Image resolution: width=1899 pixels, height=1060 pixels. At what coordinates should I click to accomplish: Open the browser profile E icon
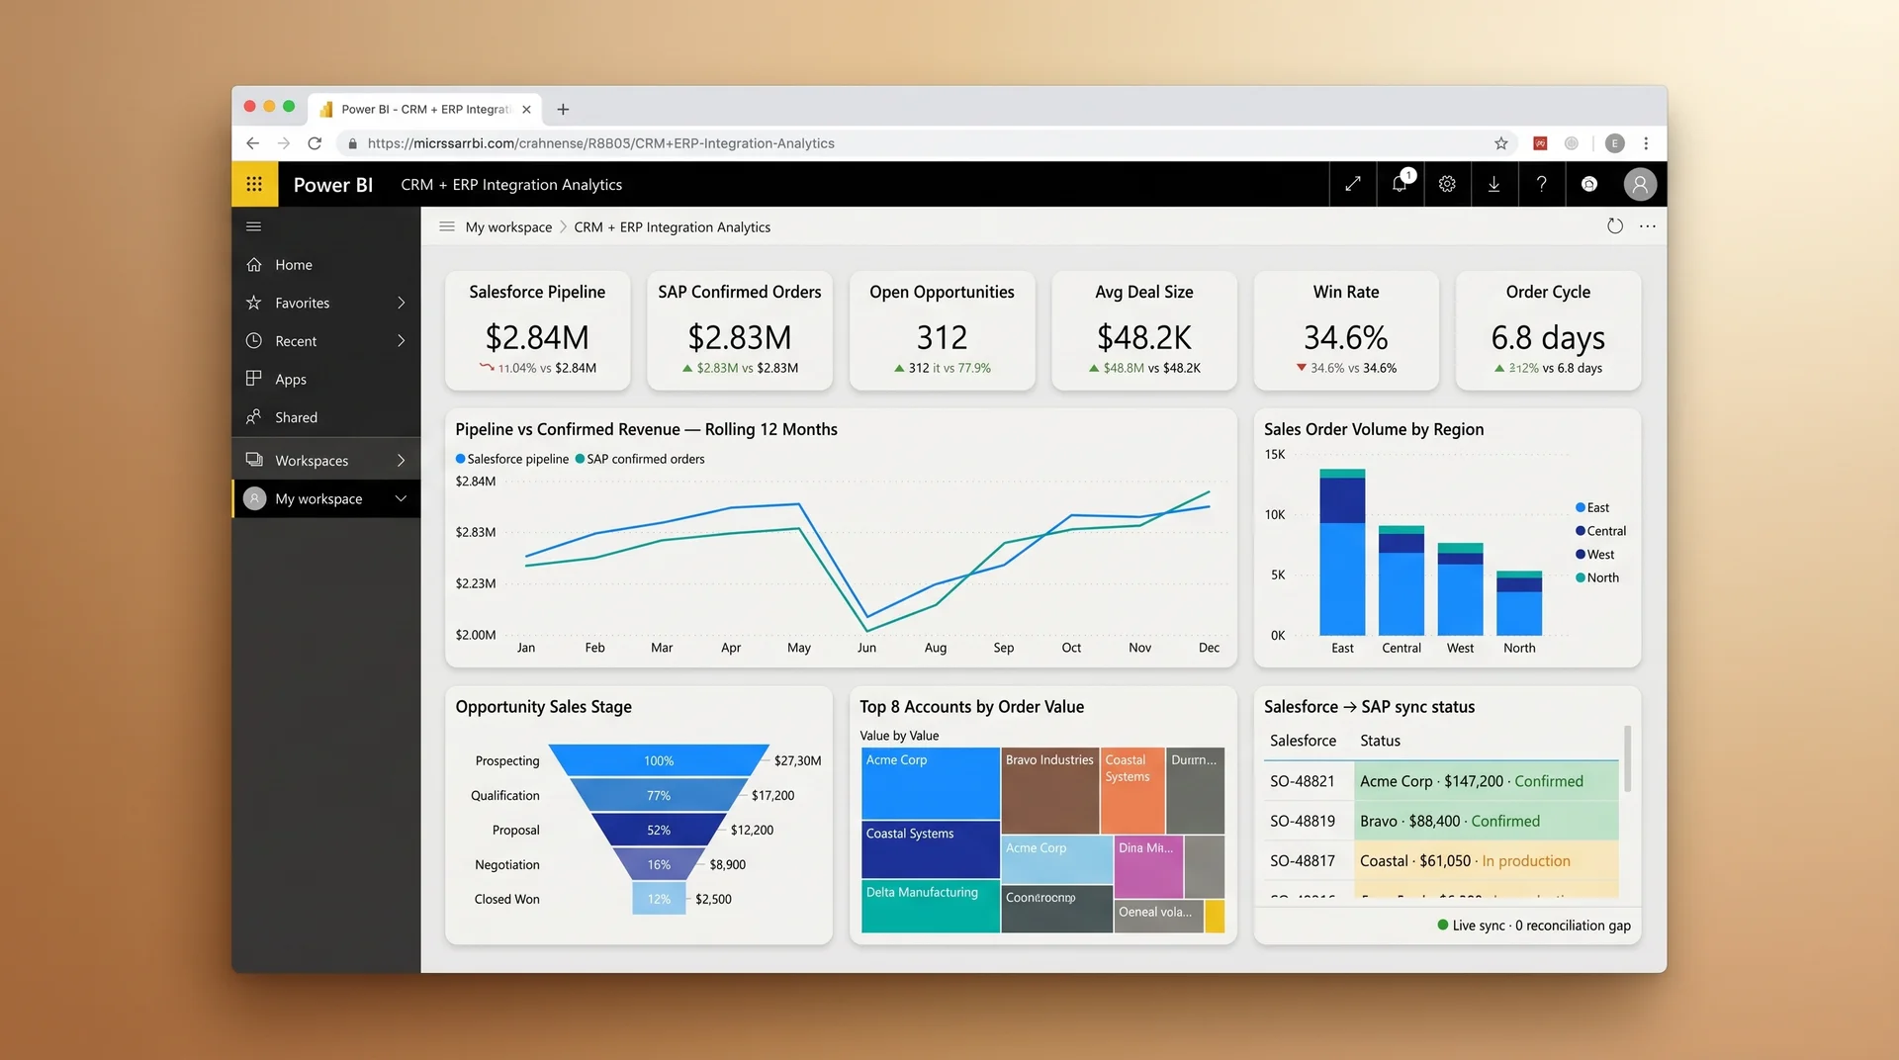point(1615,143)
